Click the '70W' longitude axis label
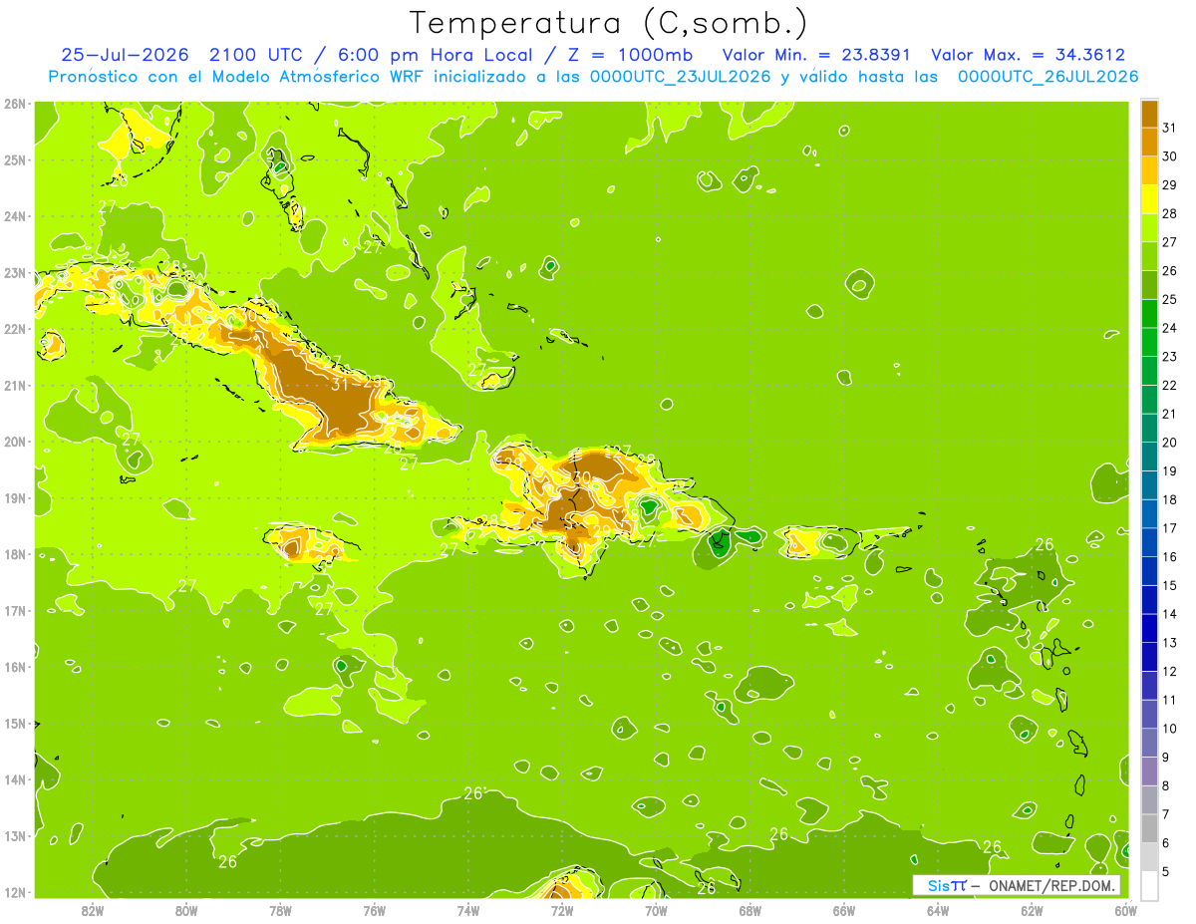This screenshot has height=924, width=1196. (x=656, y=909)
